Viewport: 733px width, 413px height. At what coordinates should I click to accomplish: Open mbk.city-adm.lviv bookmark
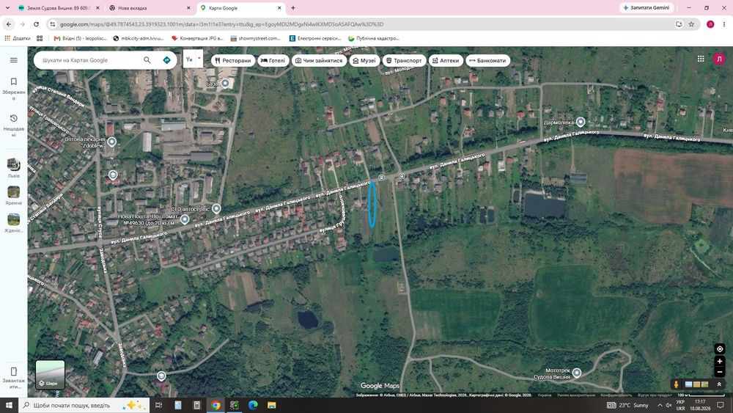pyautogui.click(x=139, y=38)
